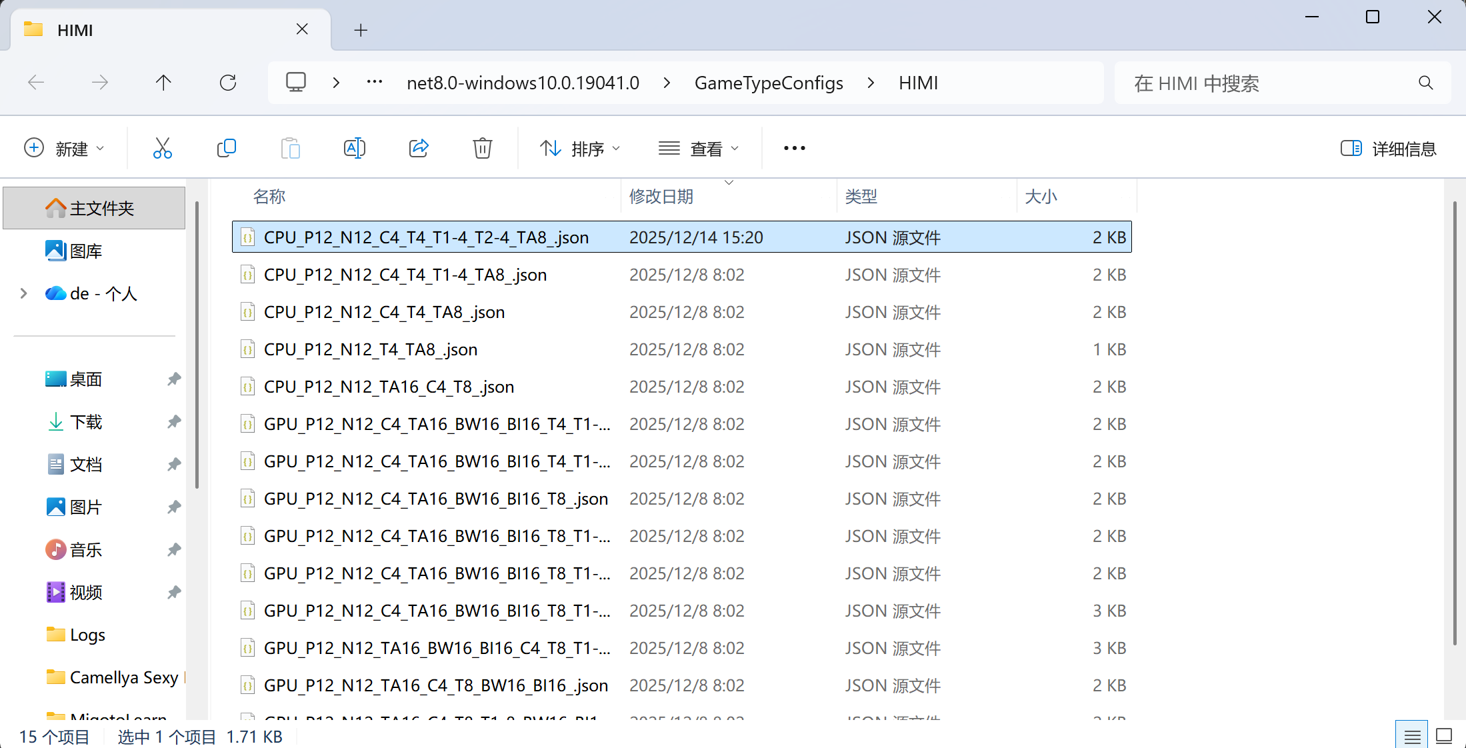Open the 查看 view options

(x=699, y=148)
